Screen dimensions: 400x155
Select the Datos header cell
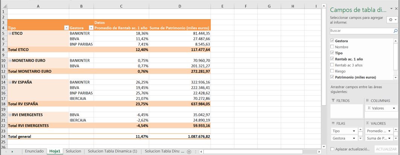coord(122,23)
